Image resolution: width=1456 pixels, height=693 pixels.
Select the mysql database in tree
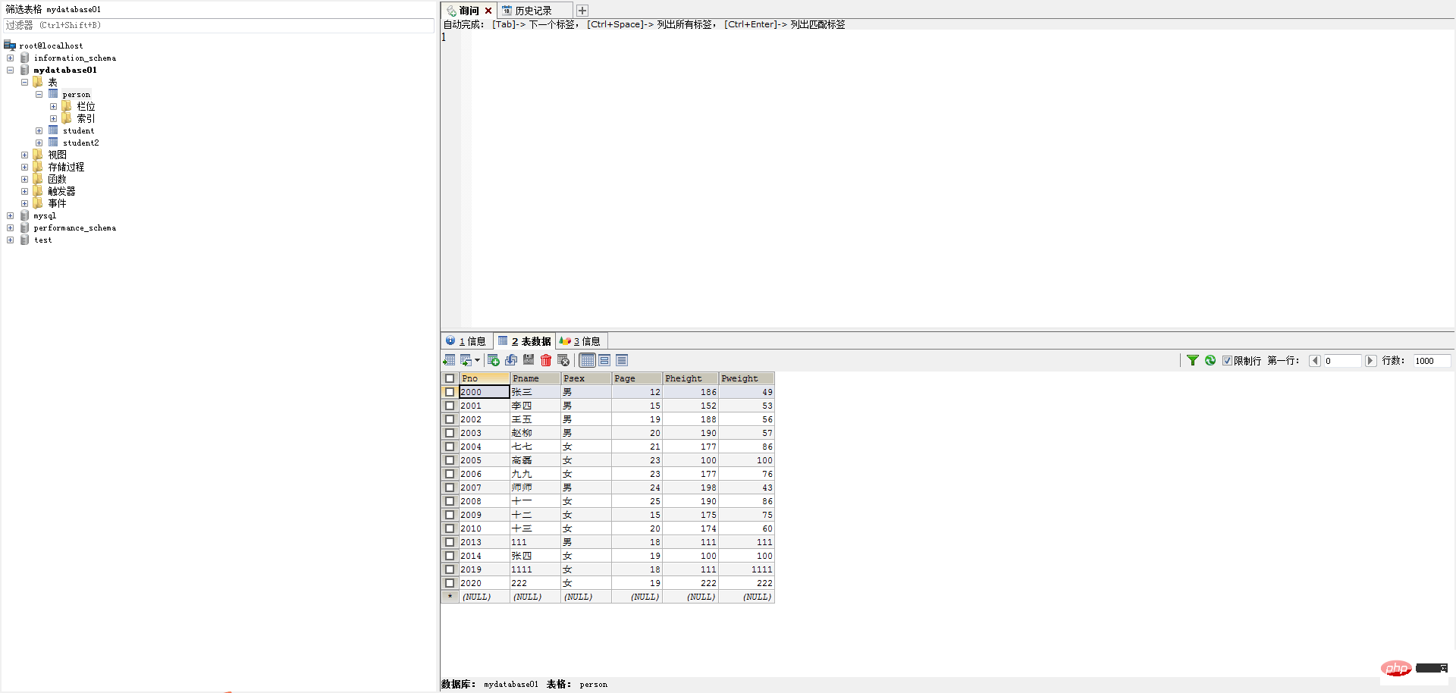45,215
